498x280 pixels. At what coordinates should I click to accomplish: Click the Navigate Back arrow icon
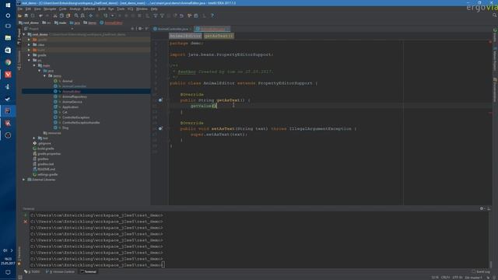point(91,16)
